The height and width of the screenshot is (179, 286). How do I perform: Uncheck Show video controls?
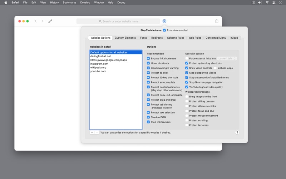(187, 68)
